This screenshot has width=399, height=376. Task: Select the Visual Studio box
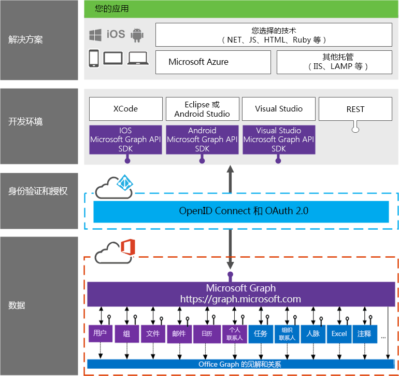(279, 109)
